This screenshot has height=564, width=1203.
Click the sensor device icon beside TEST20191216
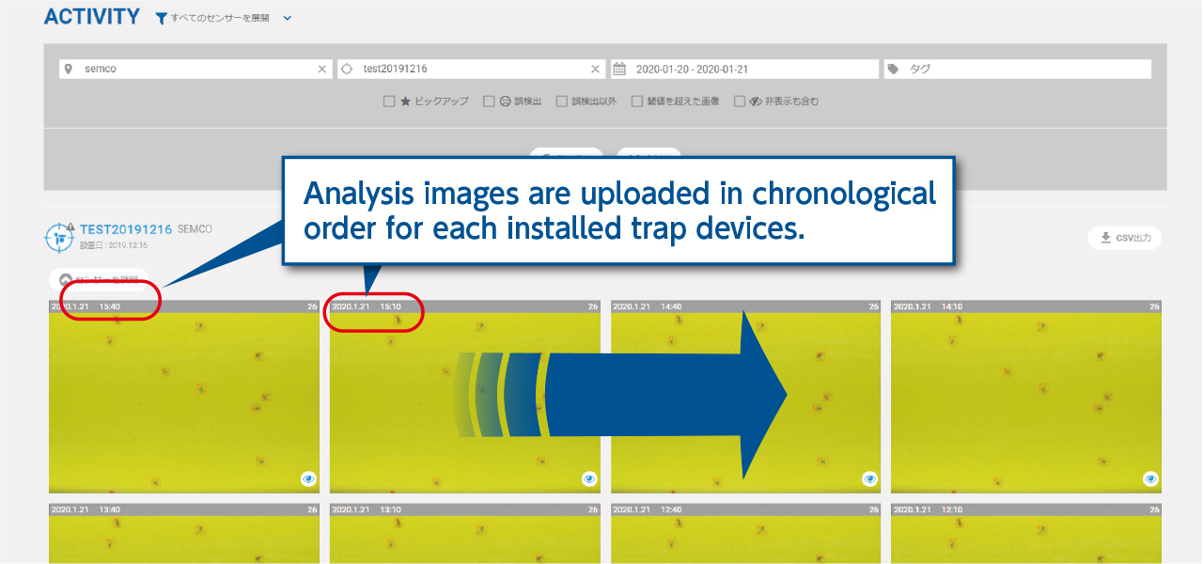click(x=59, y=236)
